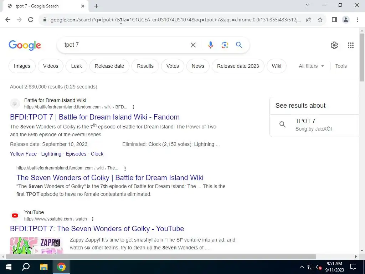The height and width of the screenshot is (274, 365).
Task: Start voice search with microphone
Action: tap(210, 45)
